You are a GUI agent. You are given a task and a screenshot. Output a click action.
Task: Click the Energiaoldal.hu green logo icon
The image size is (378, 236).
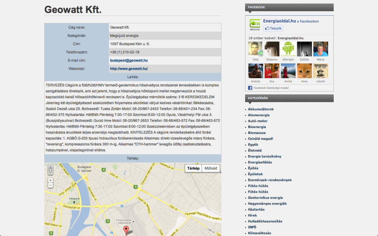pos(255,25)
